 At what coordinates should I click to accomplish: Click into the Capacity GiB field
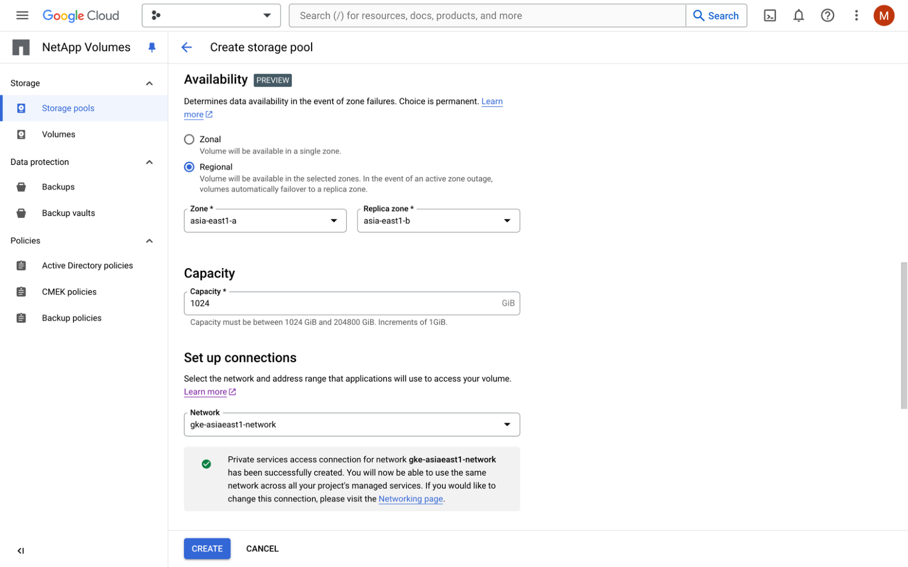(x=340, y=303)
